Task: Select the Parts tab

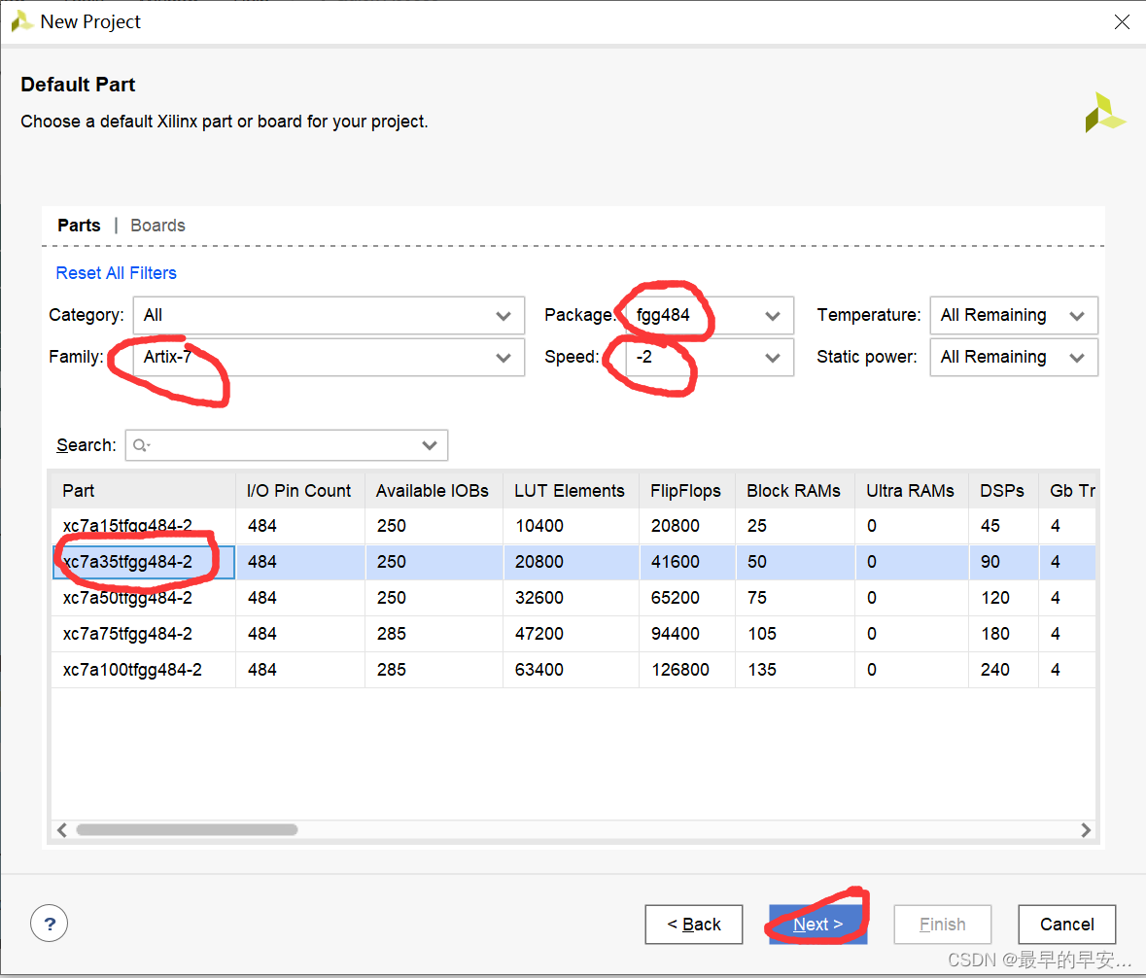Action: click(79, 226)
